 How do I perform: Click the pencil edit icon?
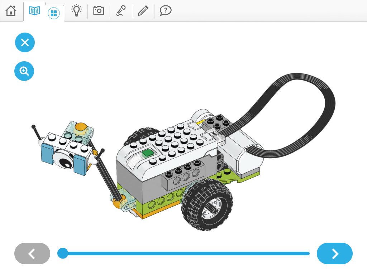[143, 11]
